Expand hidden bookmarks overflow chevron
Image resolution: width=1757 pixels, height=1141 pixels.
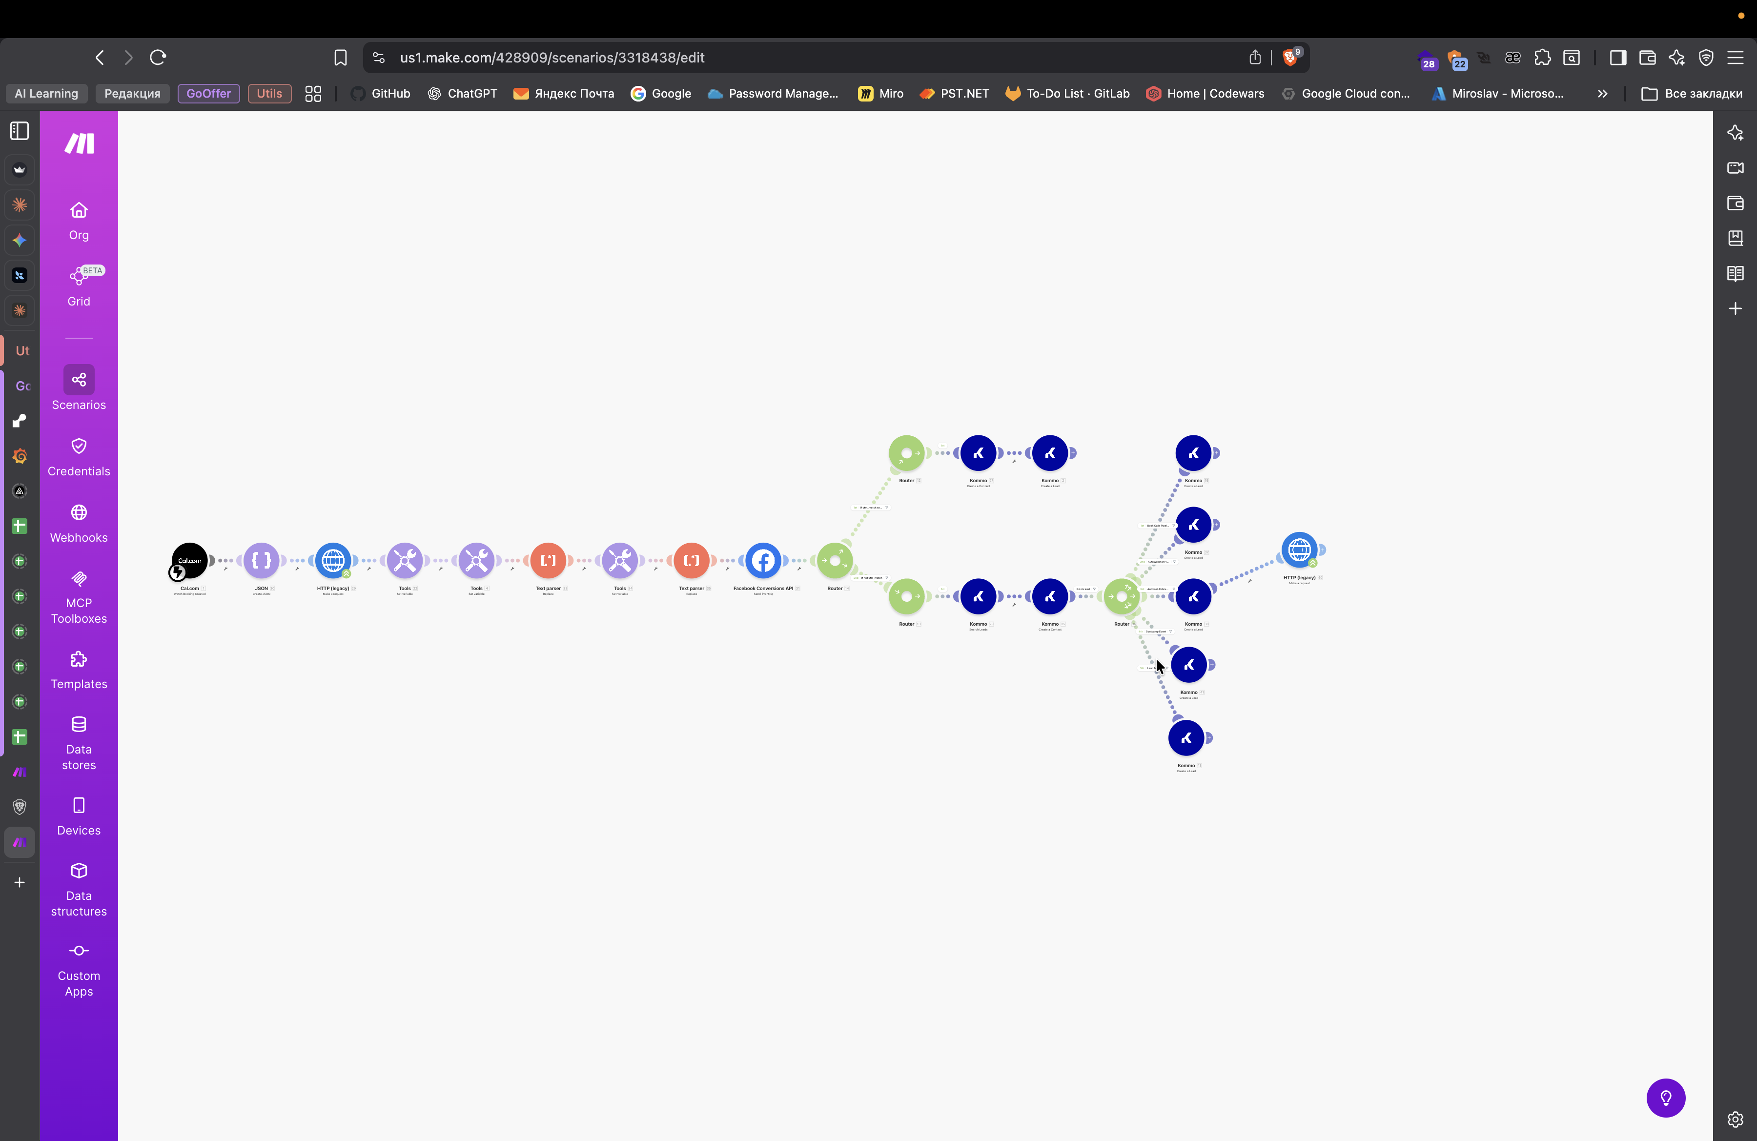1602,94
